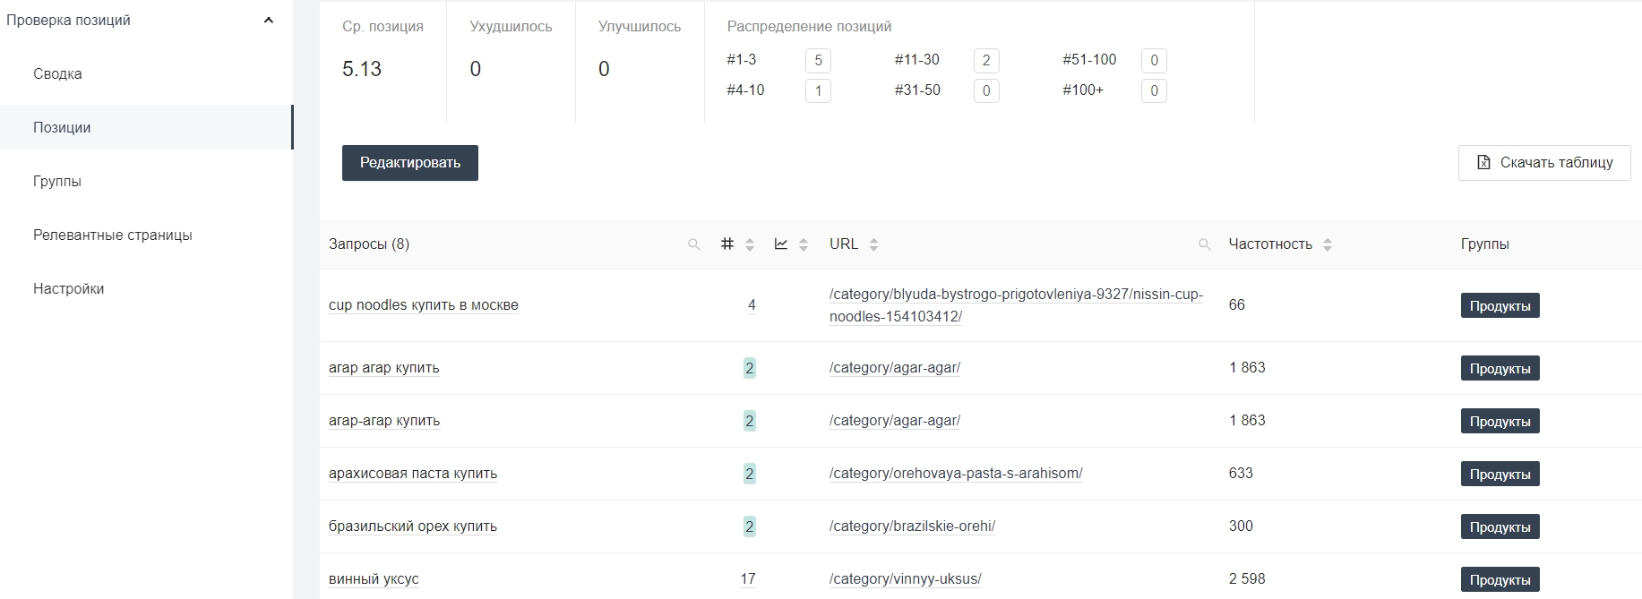Screen dimensions: 1642x599
Task: Download table with Скачать таблицу
Action: tap(1544, 163)
